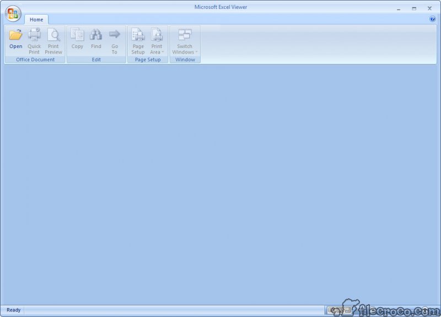Minimize the Excel Viewer window
This screenshot has height=317, width=441.
[399, 9]
